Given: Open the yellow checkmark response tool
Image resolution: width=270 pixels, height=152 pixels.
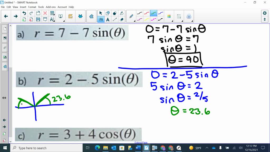Looking at the screenshot, I should [x=70, y=16].
